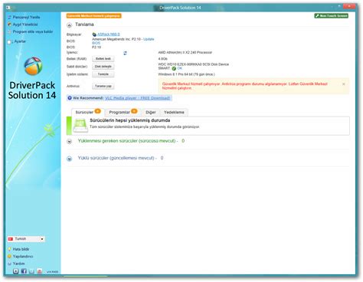Expand Yüklü sürücüler section
The width and height of the screenshot is (363, 282).
point(69,159)
